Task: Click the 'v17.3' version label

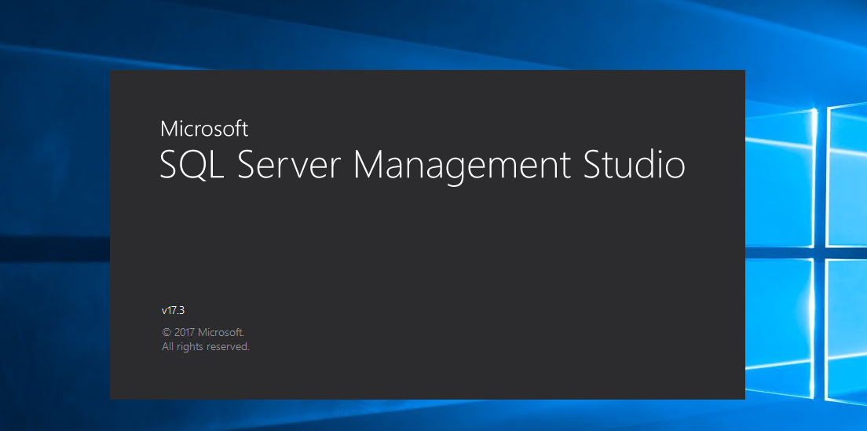Action: click(173, 311)
